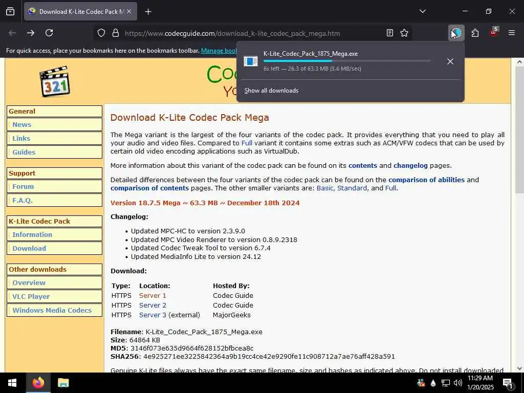This screenshot has height=393, width=524.
Task: Click the download progress bar
Action: [347, 61]
